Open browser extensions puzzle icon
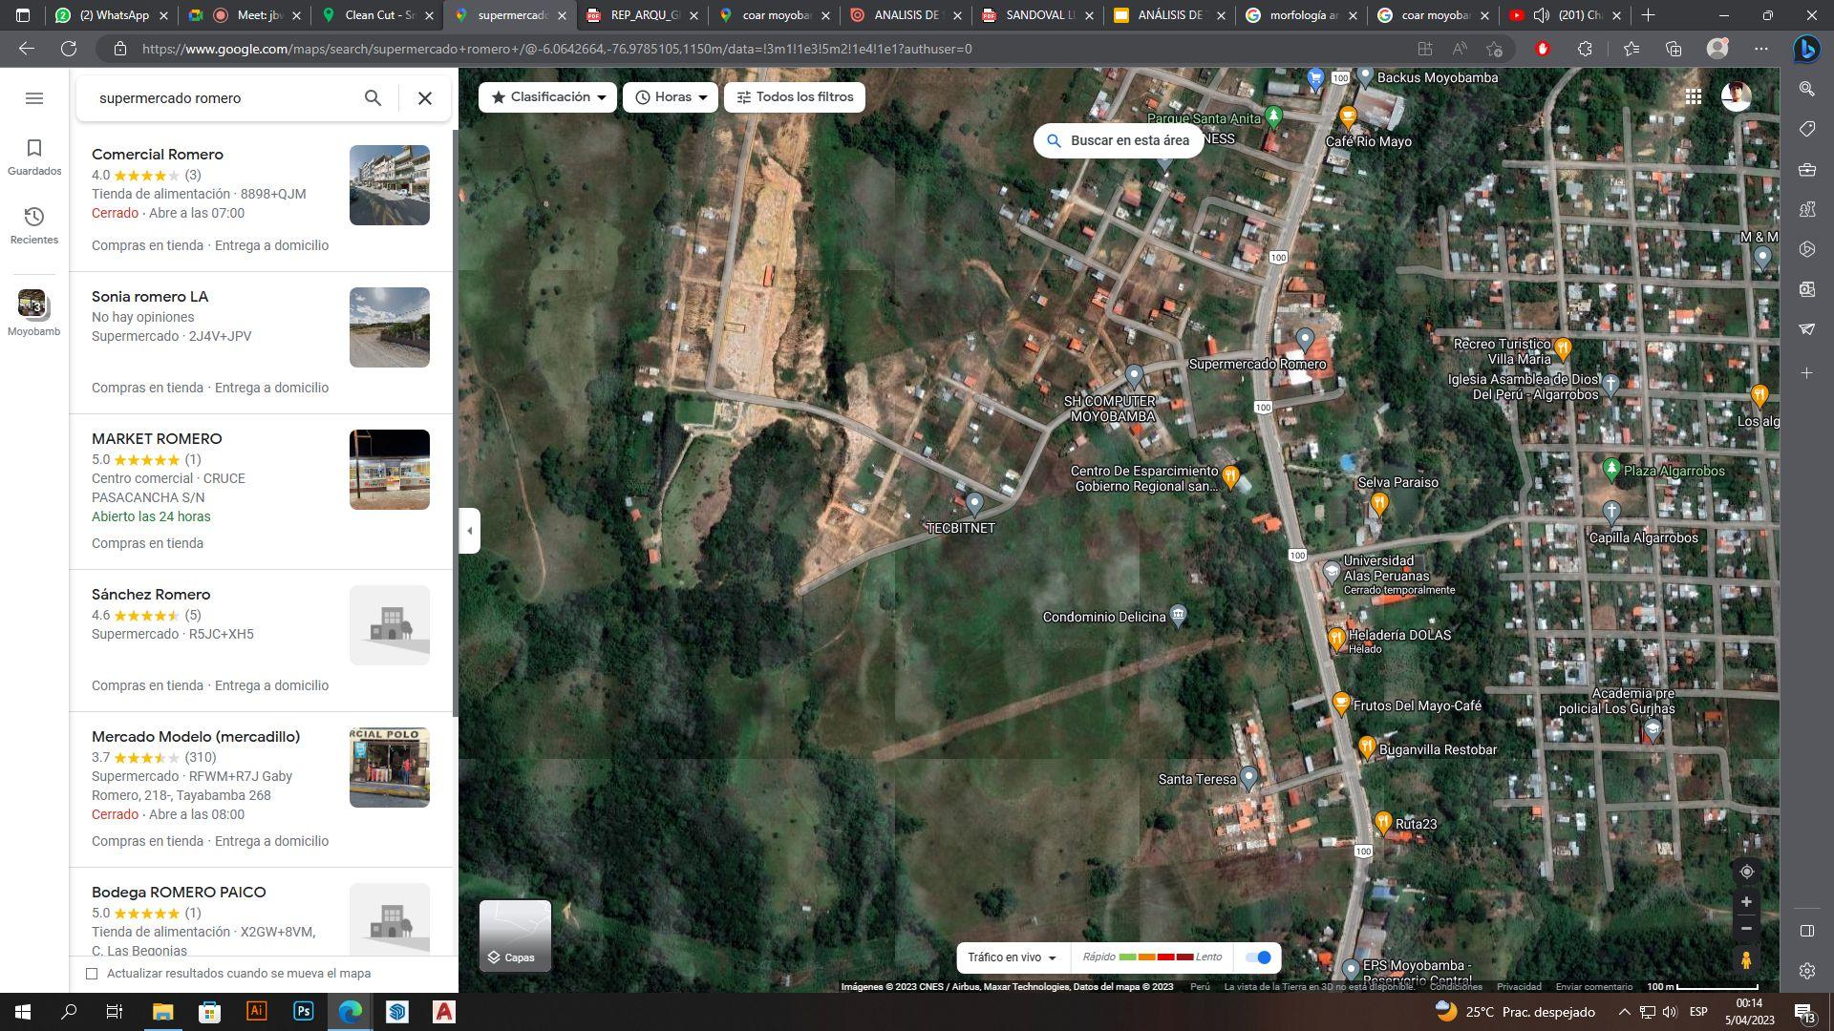Viewport: 1834px width, 1031px height. click(1585, 49)
